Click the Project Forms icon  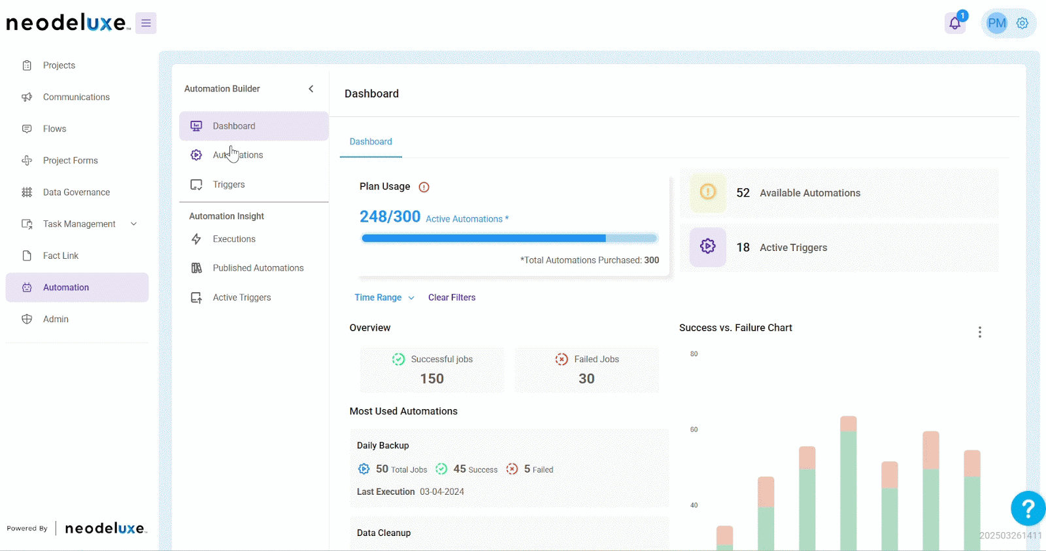click(27, 160)
